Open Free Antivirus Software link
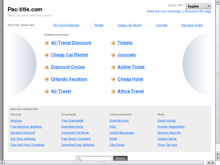The image size is (220, 165). (26, 127)
